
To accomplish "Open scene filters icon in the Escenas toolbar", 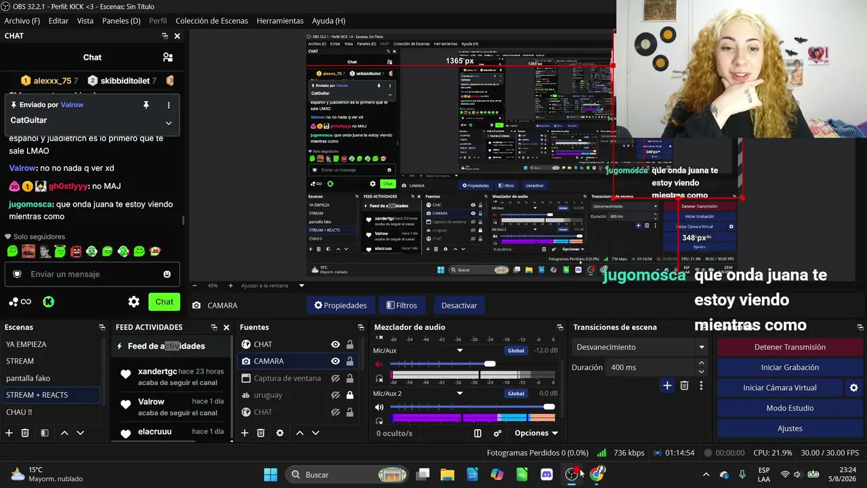I will coord(44,433).
